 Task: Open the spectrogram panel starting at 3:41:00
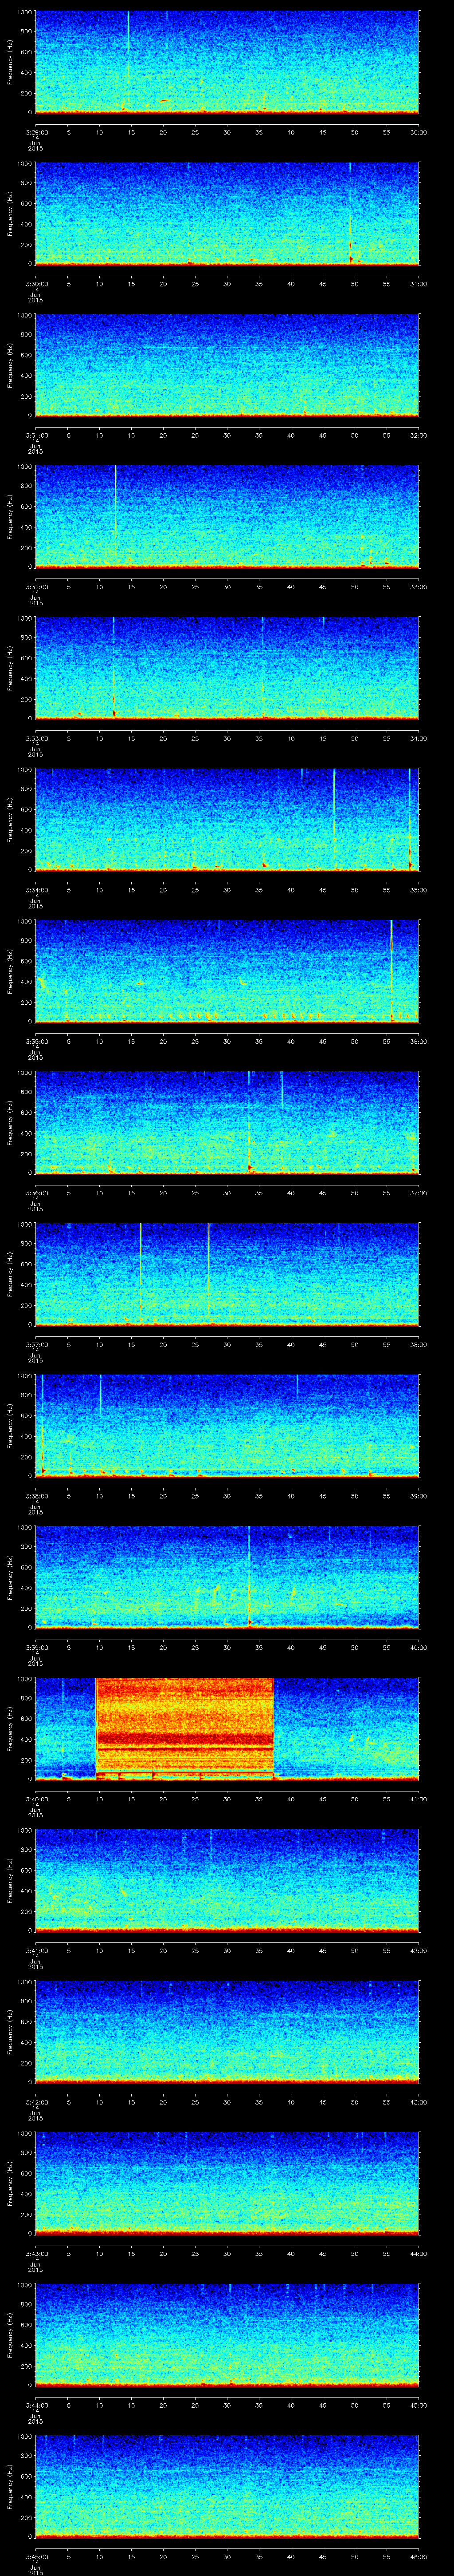[227, 1880]
